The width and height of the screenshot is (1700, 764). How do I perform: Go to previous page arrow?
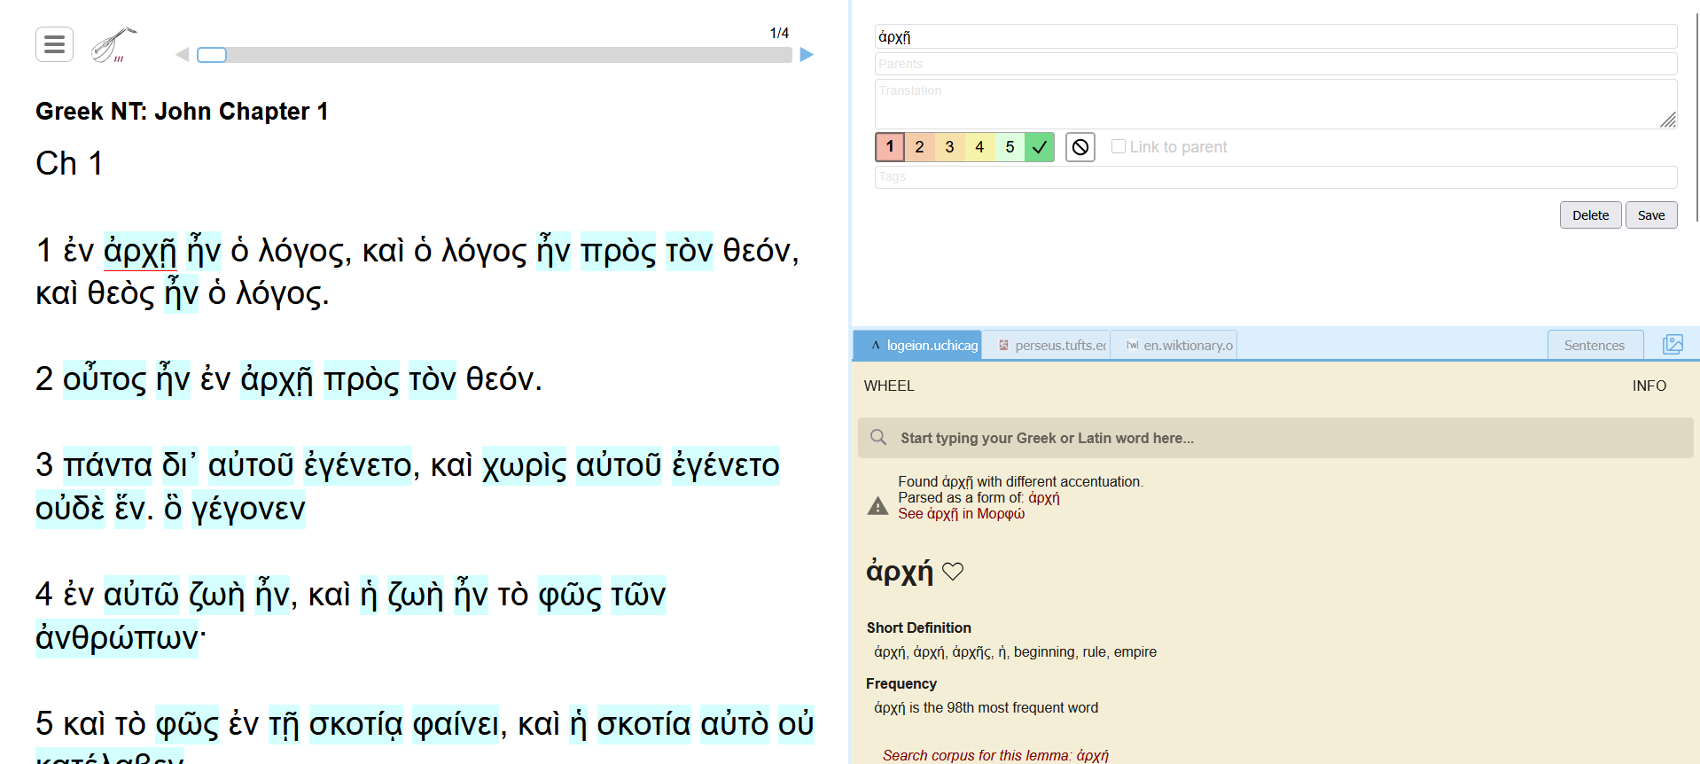point(182,55)
